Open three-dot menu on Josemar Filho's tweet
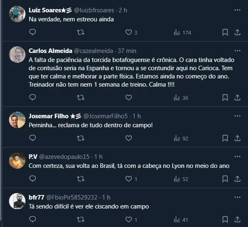 pos(237,116)
